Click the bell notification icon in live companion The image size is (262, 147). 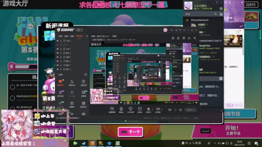189,38
